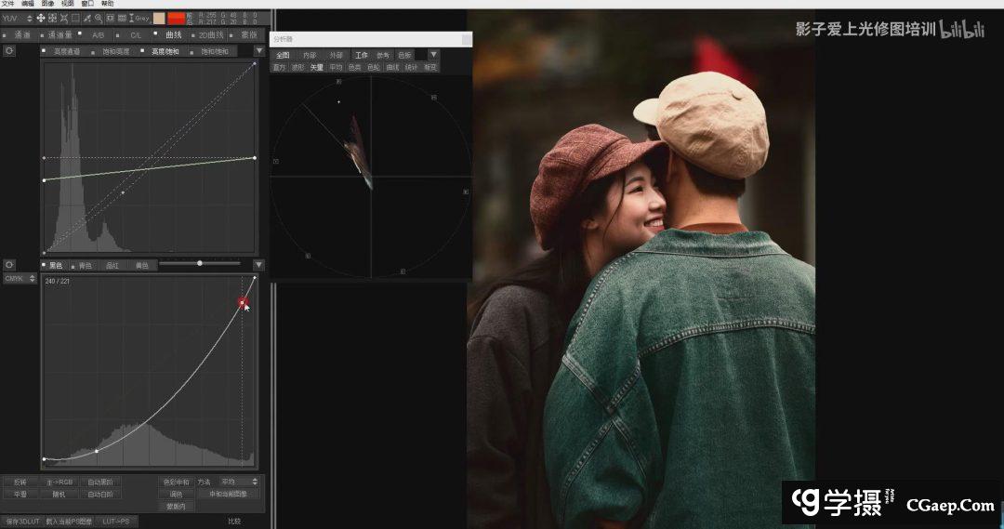The image size is (1004, 529).
Task: Open the 文件 menu
Action: (7, 4)
